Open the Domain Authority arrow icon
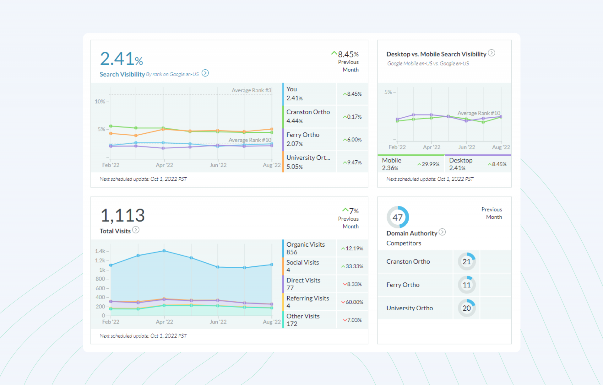This screenshot has height=385, width=603. tap(442, 232)
